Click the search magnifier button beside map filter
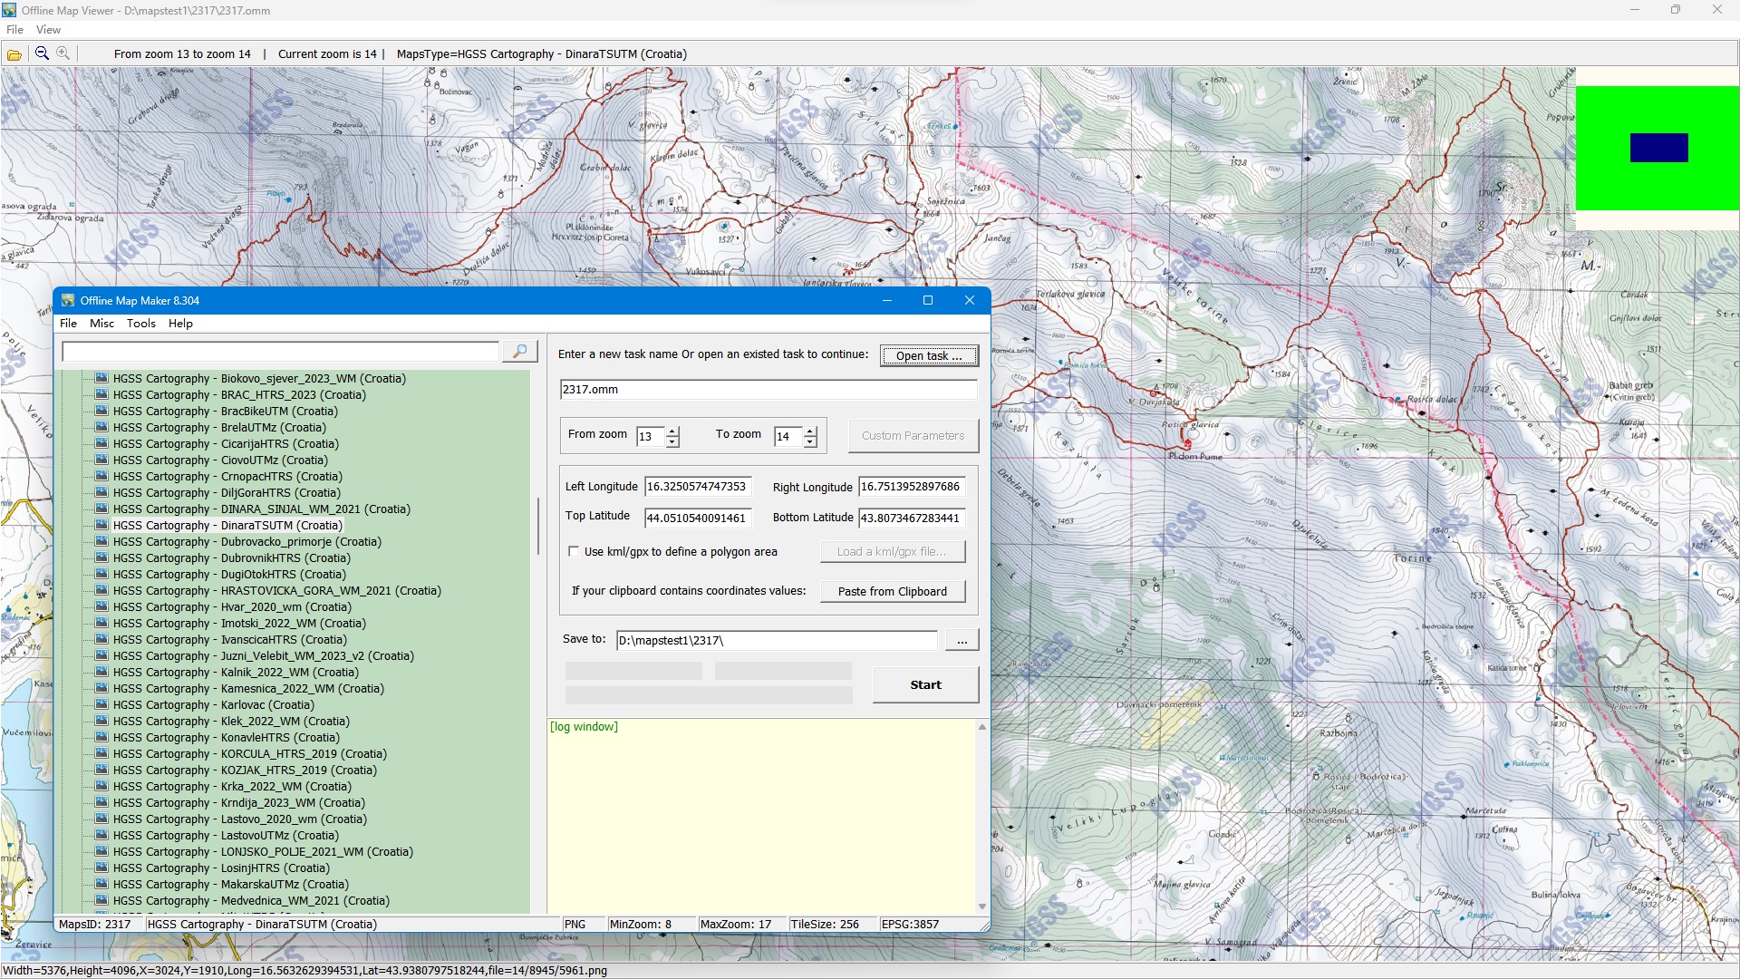Image resolution: width=1740 pixels, height=979 pixels. point(520,351)
